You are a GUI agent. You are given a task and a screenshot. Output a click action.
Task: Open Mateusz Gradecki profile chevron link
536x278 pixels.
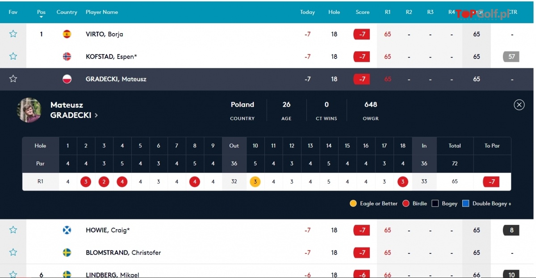[96, 115]
